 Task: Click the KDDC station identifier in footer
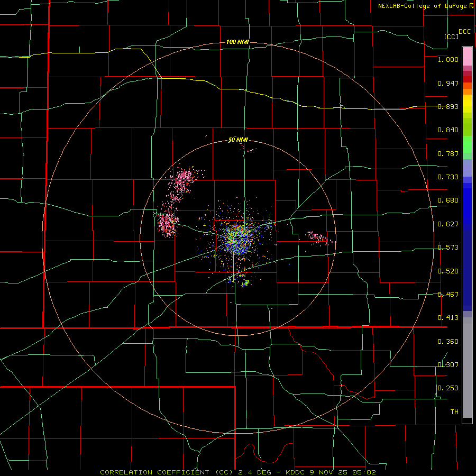296,472
